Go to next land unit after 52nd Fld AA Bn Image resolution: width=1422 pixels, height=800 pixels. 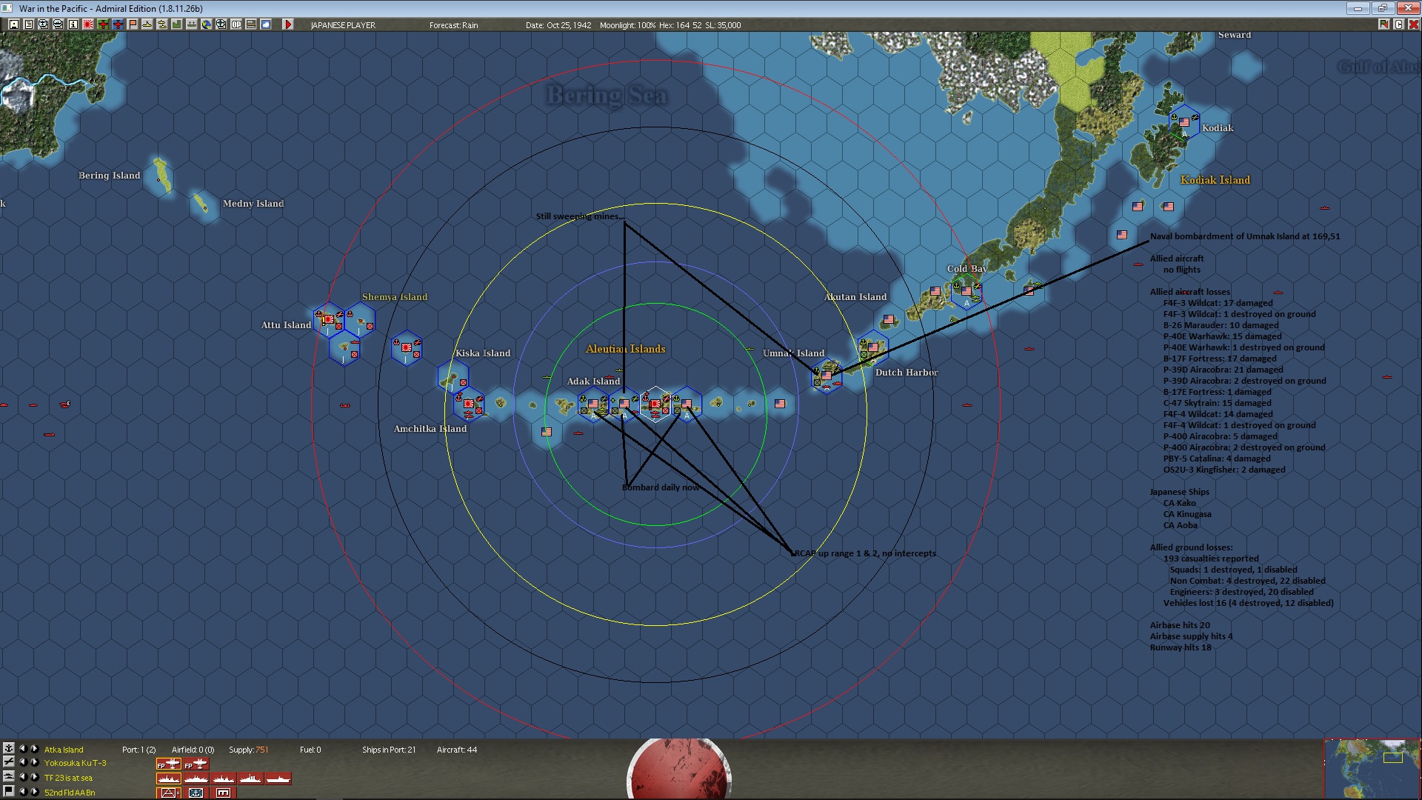tap(34, 792)
